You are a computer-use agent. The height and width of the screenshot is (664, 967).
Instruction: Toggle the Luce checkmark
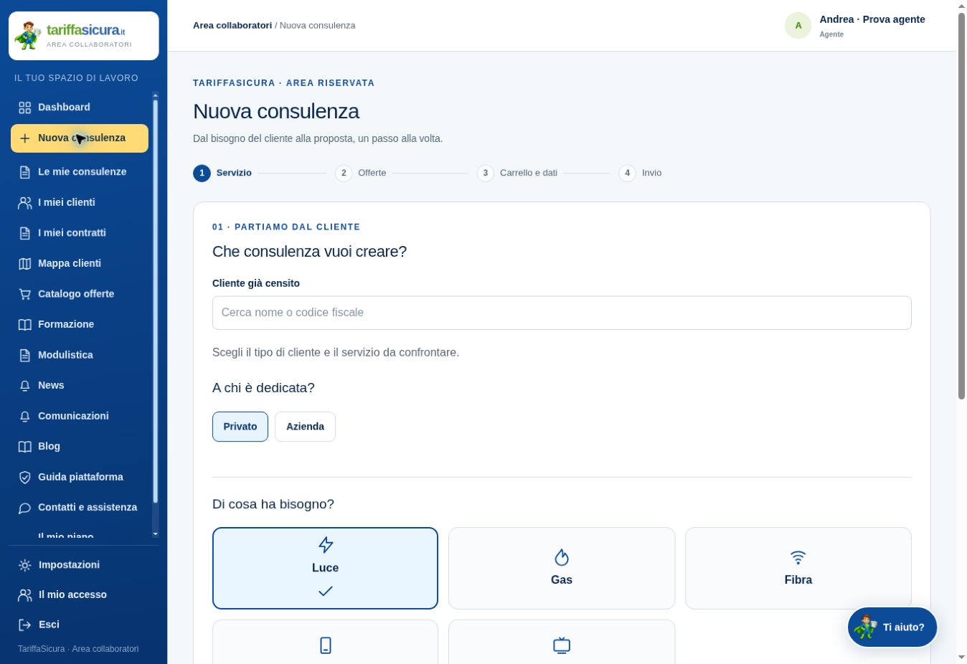[326, 591]
